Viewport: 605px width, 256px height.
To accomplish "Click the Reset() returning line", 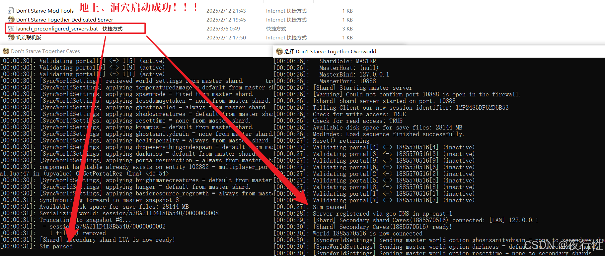I will click(x=322, y=141).
